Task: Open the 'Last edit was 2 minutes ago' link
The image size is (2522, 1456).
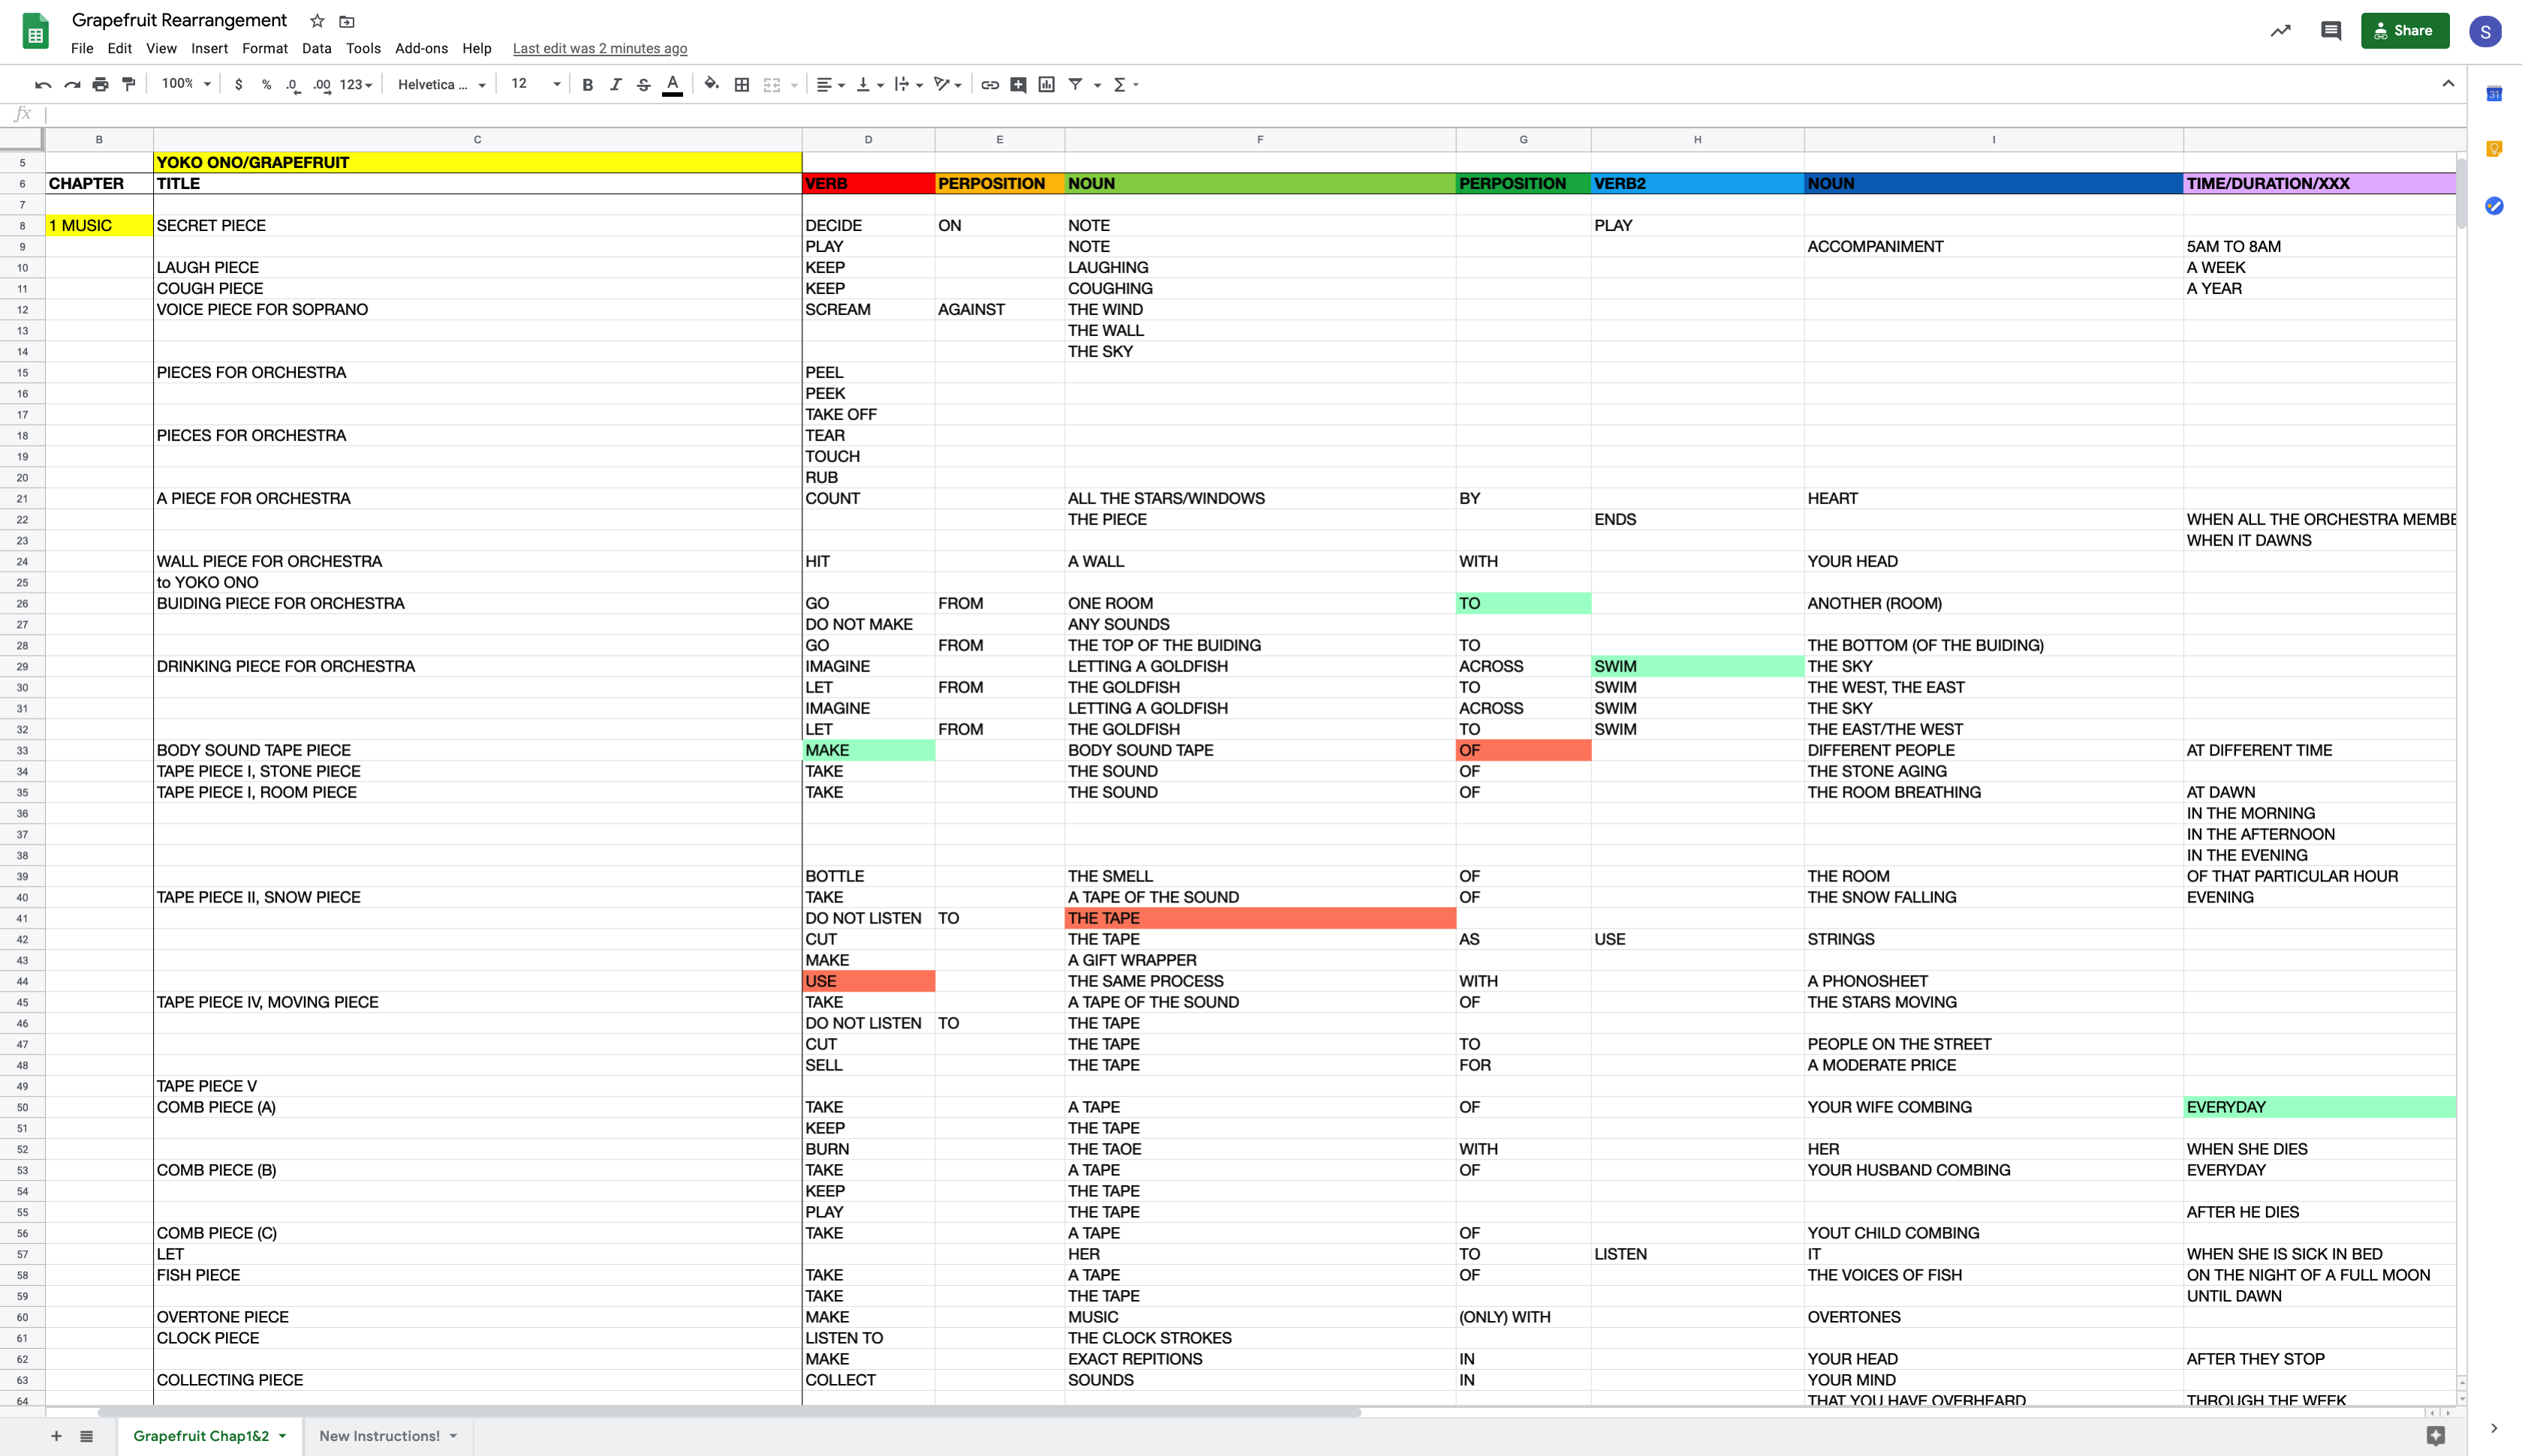Action: pos(599,48)
